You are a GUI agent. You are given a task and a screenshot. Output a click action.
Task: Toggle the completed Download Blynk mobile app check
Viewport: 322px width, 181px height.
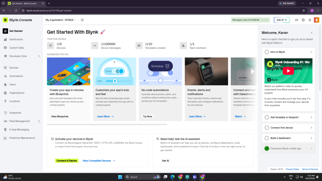pos(267,148)
